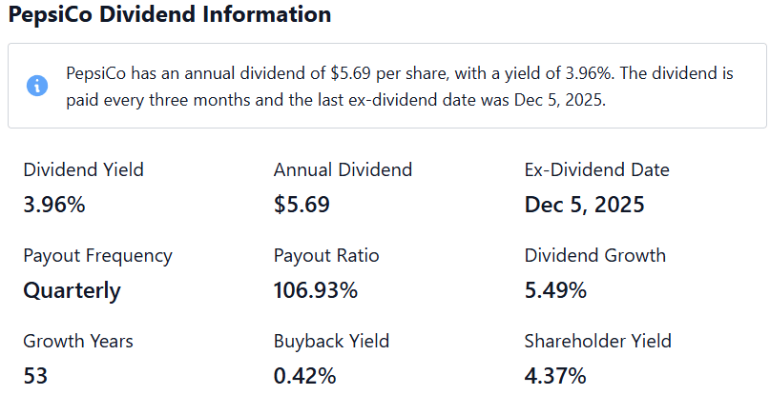Image resolution: width=770 pixels, height=395 pixels.
Task: Select the Annual Dividend label
Action: tap(343, 170)
